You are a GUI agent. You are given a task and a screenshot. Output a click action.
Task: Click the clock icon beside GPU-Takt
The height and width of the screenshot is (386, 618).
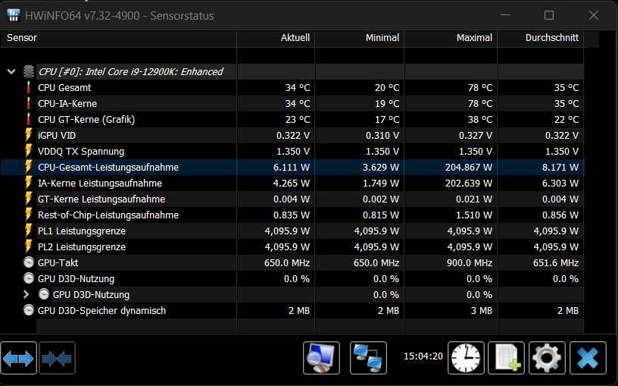pyautogui.click(x=29, y=262)
